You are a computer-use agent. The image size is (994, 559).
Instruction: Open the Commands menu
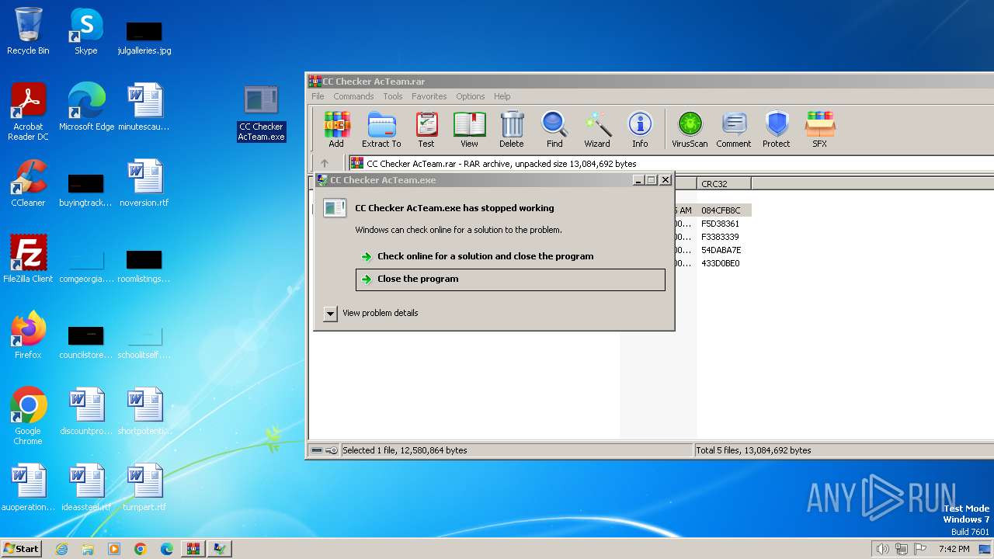(x=353, y=96)
